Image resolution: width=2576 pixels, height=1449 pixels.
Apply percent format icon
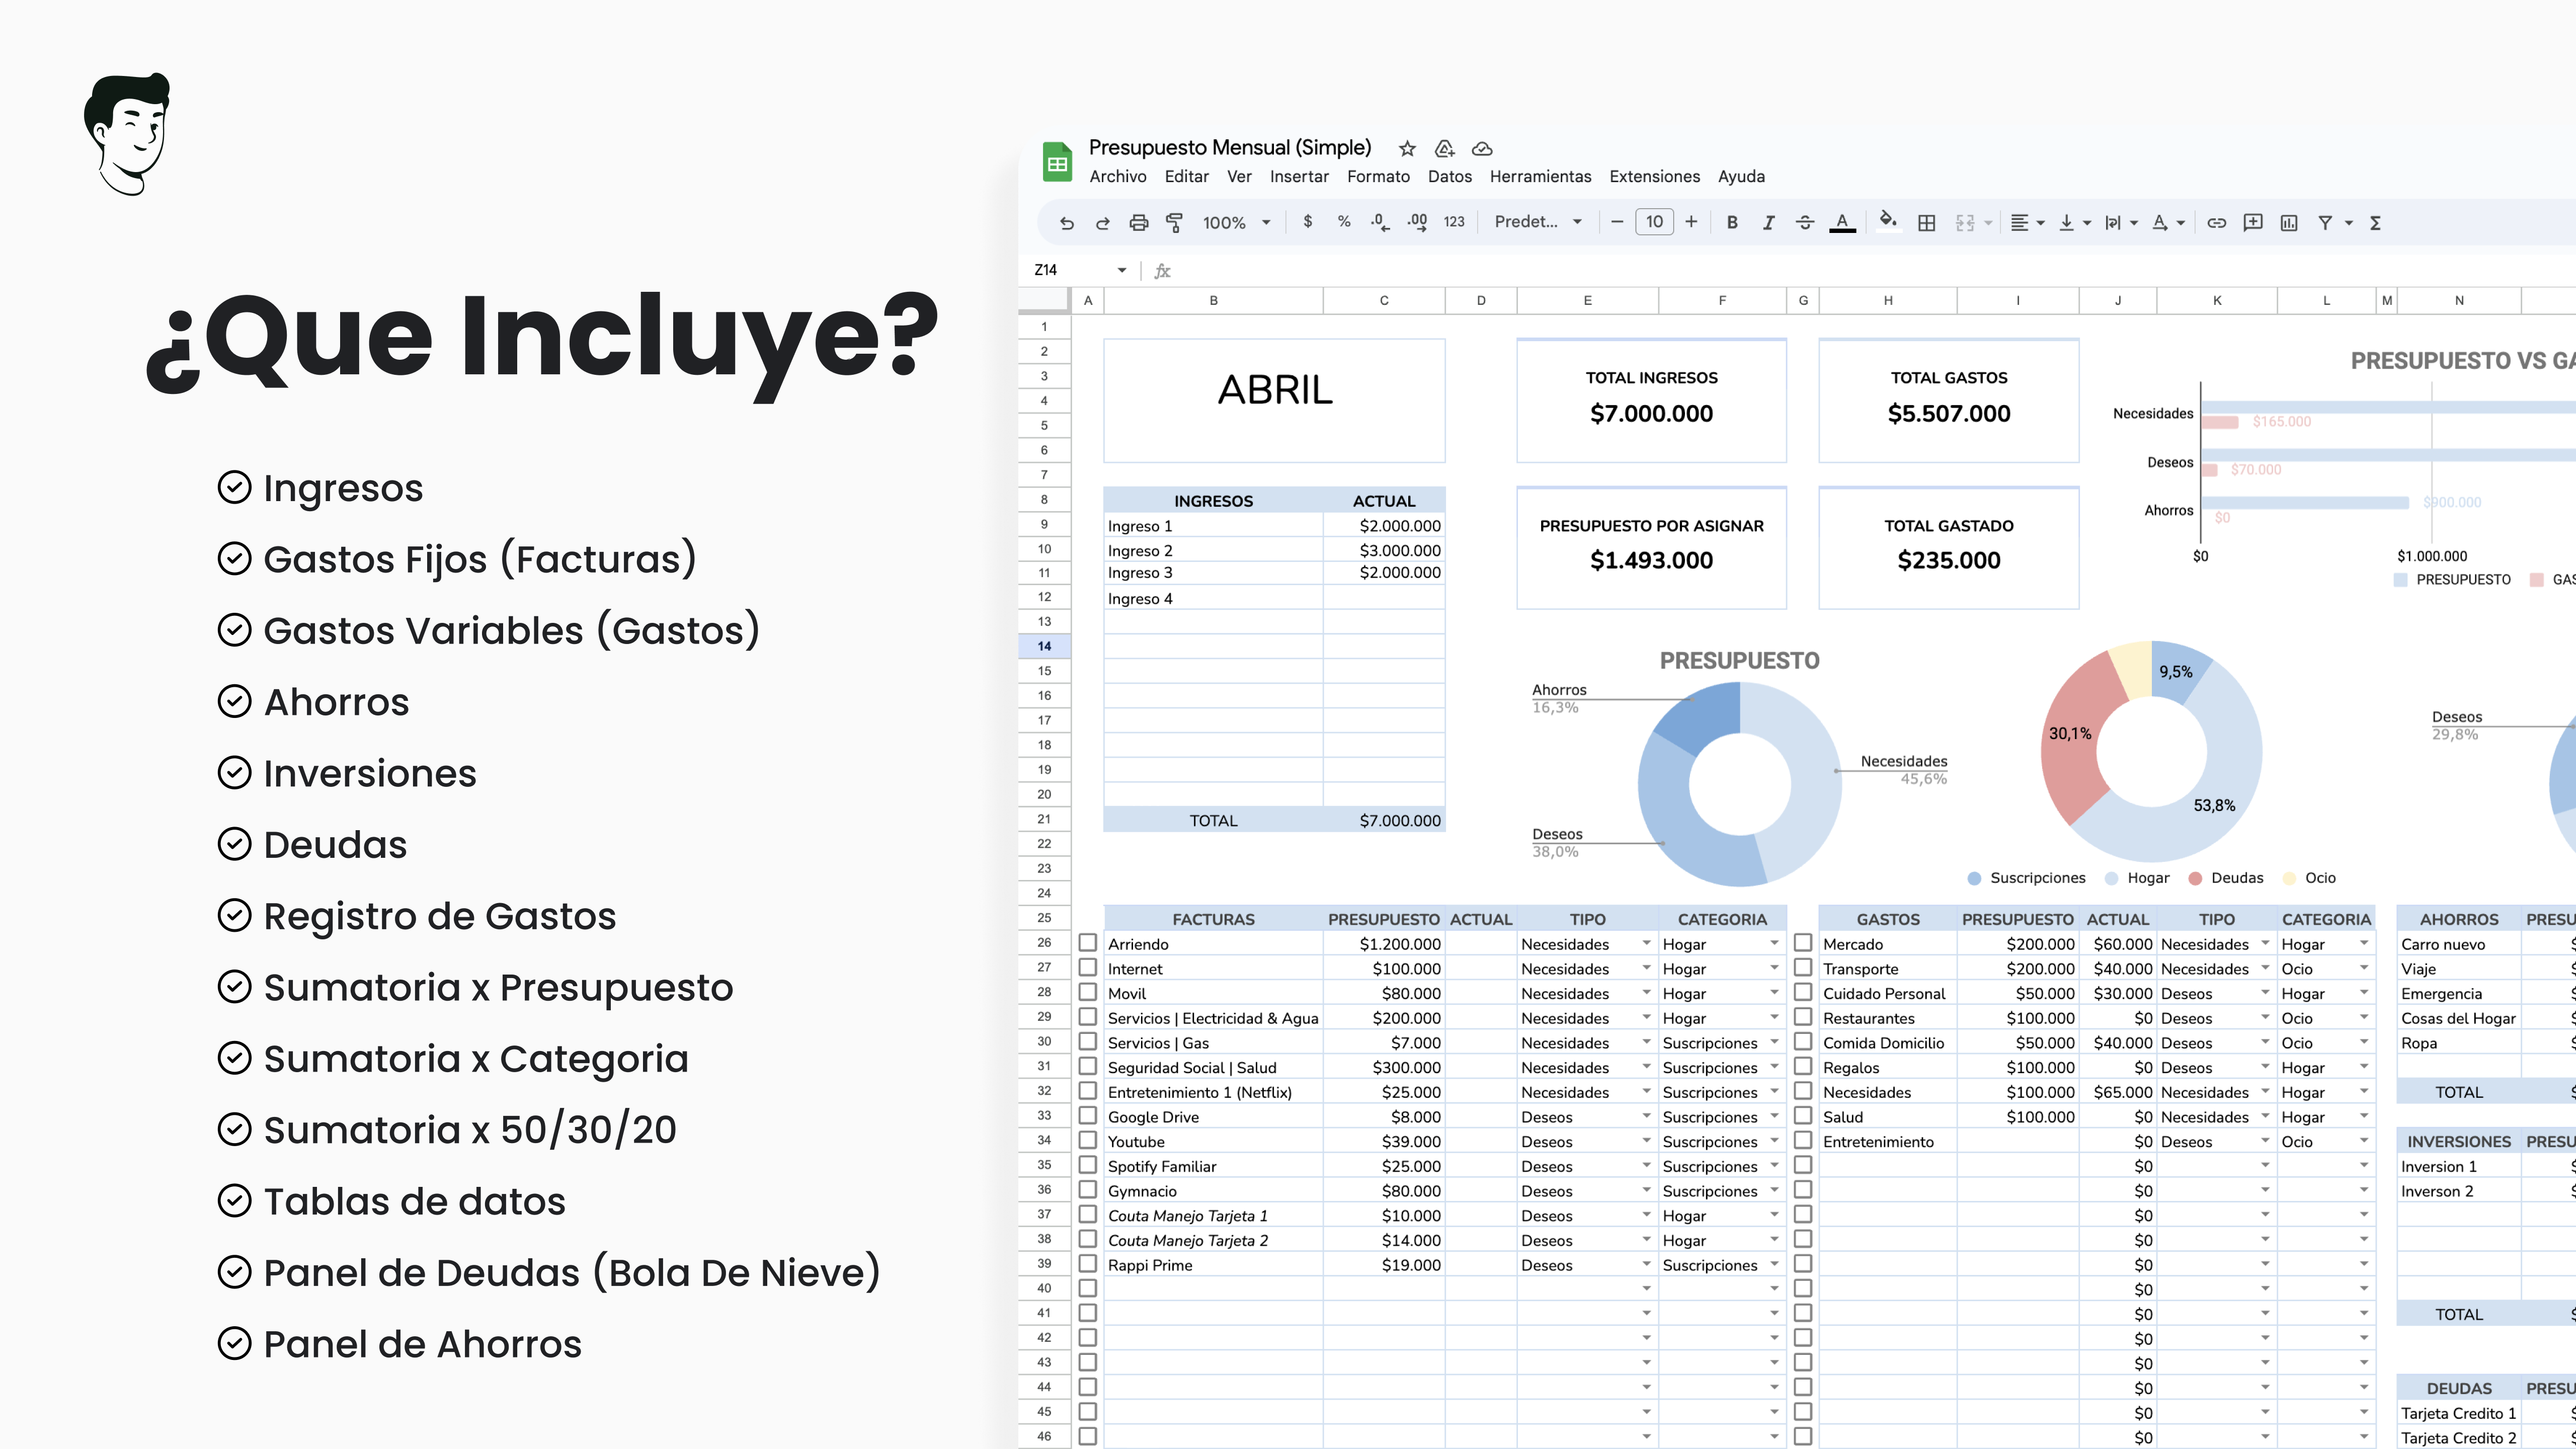[1344, 222]
